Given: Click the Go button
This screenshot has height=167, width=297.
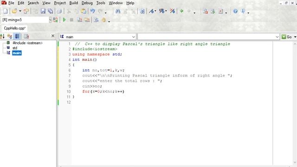Looking at the screenshot, I should tap(287, 37).
